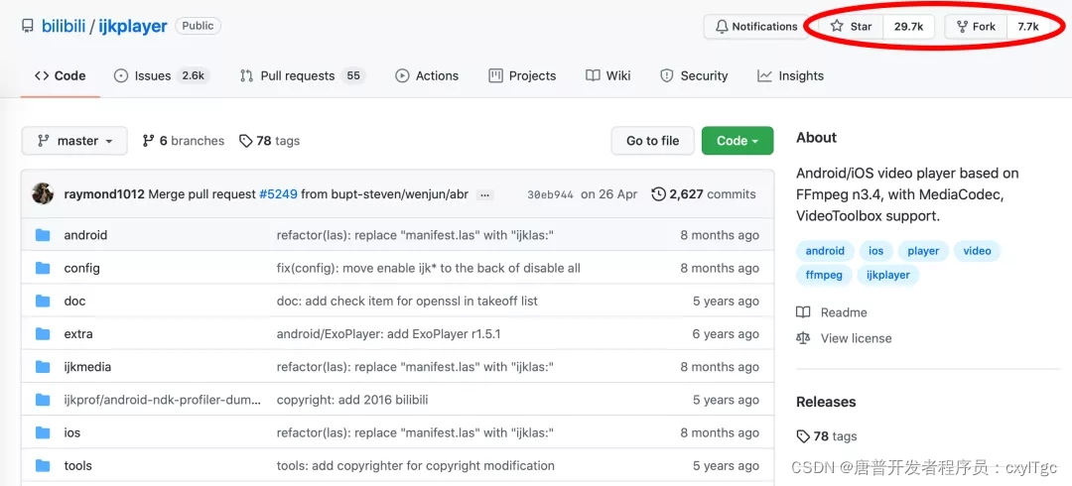Image resolution: width=1072 pixels, height=486 pixels.
Task: Open the green Code dropdown button
Action: [x=737, y=141]
